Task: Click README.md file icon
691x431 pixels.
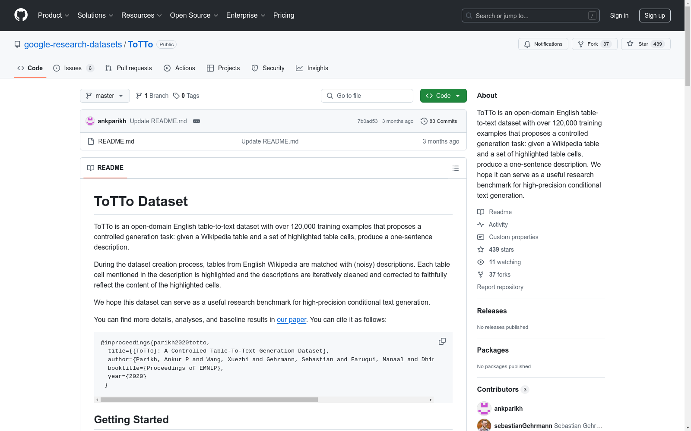Action: (x=91, y=141)
